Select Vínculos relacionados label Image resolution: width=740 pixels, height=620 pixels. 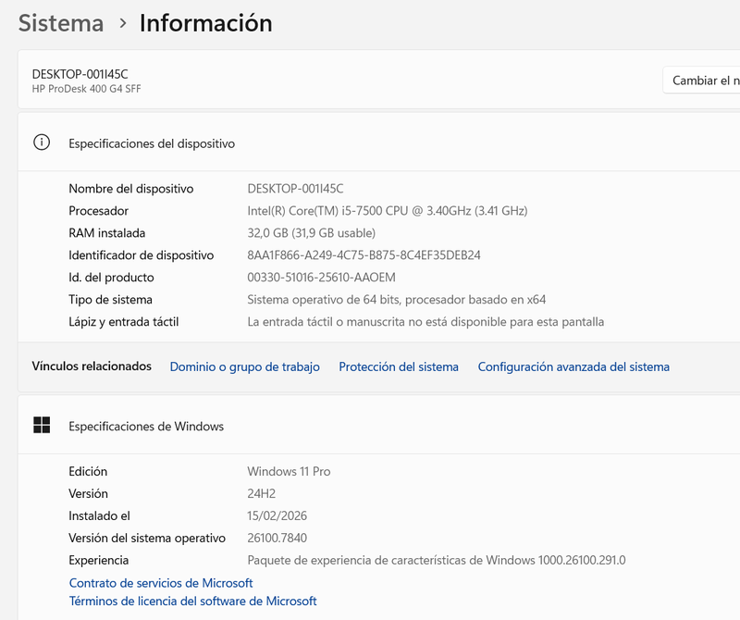(x=92, y=366)
